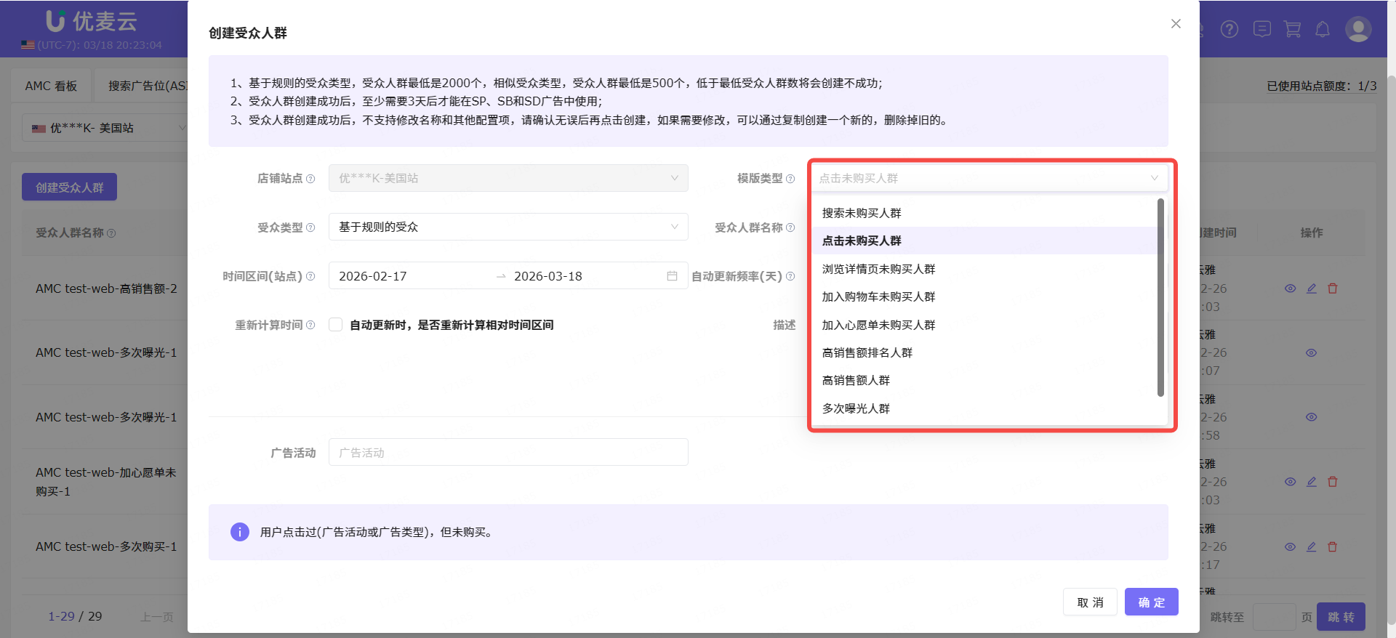The width and height of the screenshot is (1396, 638).
Task: Click help icon next to 时间区间(站点) label
Action: (x=310, y=276)
